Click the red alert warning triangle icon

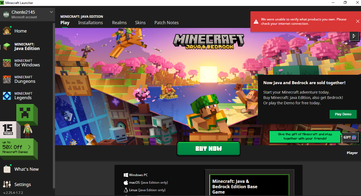pos(256,22)
